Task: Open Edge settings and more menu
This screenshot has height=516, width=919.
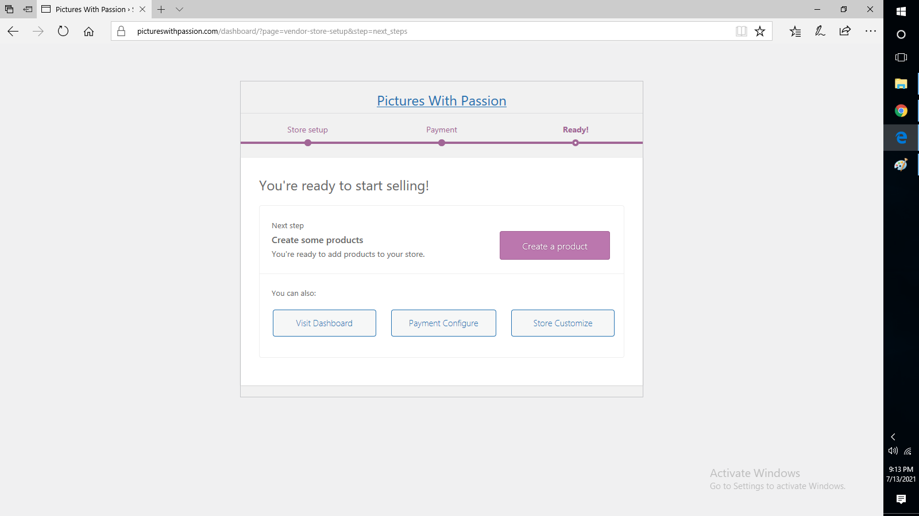Action: [871, 31]
